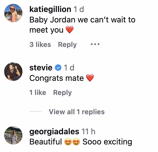Click the 1 d timestamp beside katiegillion

pos(79,9)
